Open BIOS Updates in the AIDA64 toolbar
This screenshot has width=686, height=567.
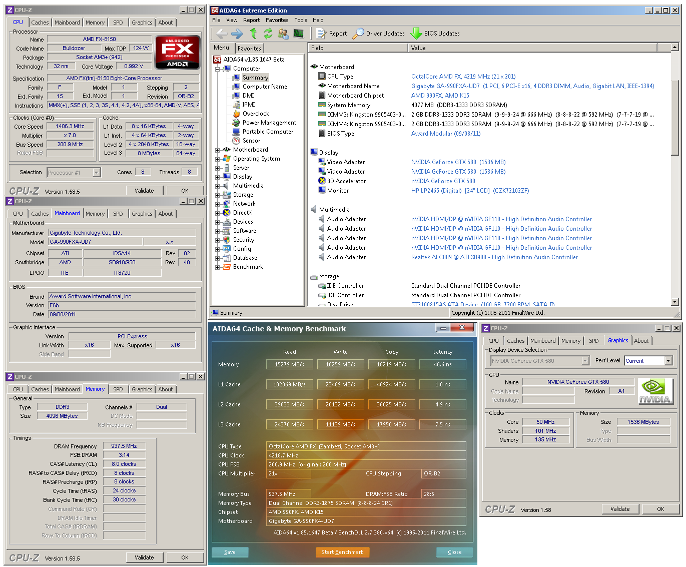(435, 34)
